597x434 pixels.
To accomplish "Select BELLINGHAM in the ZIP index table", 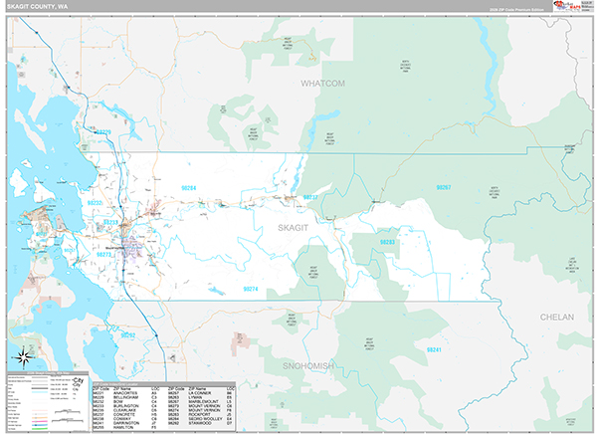I will coord(126,397).
